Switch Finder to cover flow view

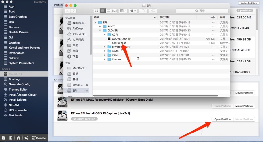114,11
